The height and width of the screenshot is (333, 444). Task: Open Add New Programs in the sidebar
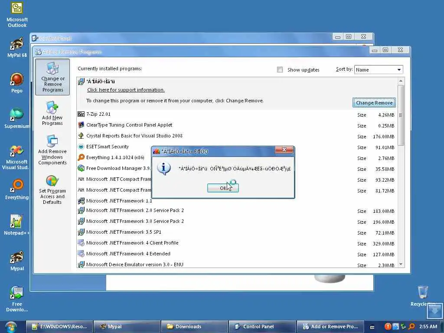pyautogui.click(x=52, y=113)
